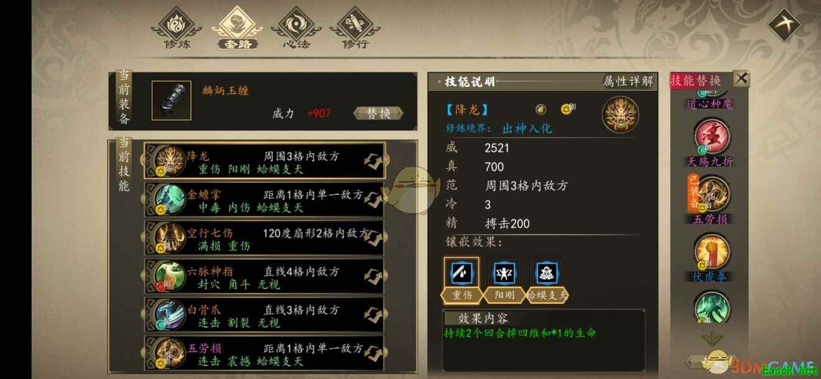Viewport: 821px width, 379px height.
Task: Choose the 五劳损 equipped skill icon
Action: 712,194
